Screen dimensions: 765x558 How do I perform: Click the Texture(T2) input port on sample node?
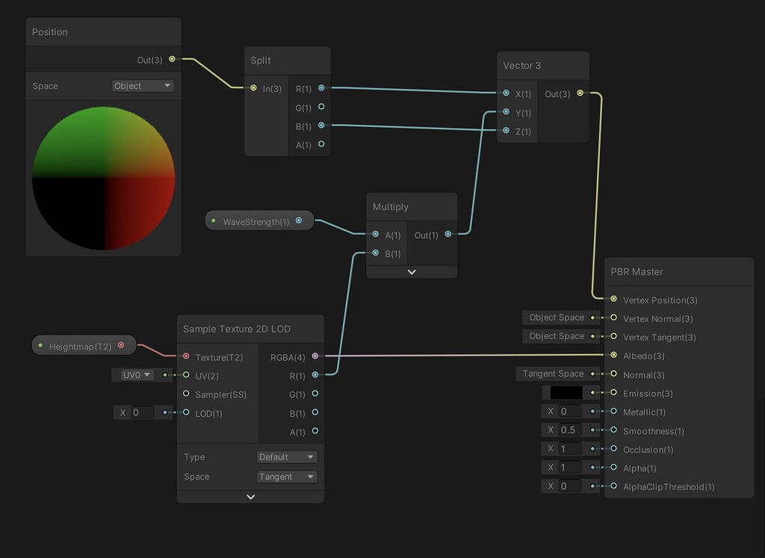click(x=186, y=357)
